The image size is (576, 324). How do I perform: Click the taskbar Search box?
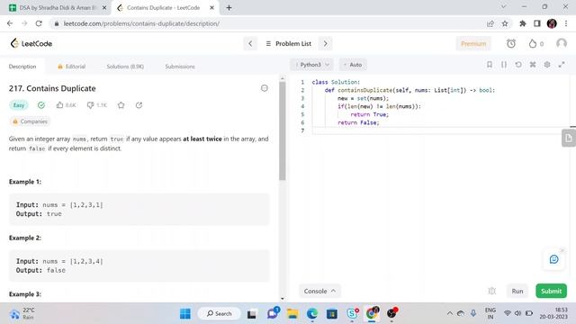coord(220,314)
